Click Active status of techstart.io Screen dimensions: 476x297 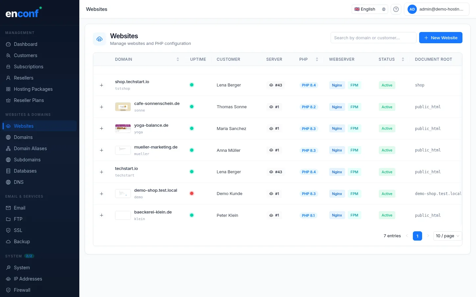pos(387,172)
